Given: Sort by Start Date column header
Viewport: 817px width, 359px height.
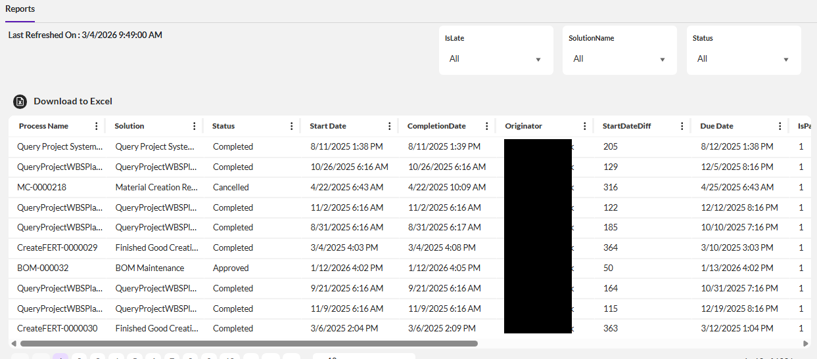Looking at the screenshot, I should [x=328, y=126].
